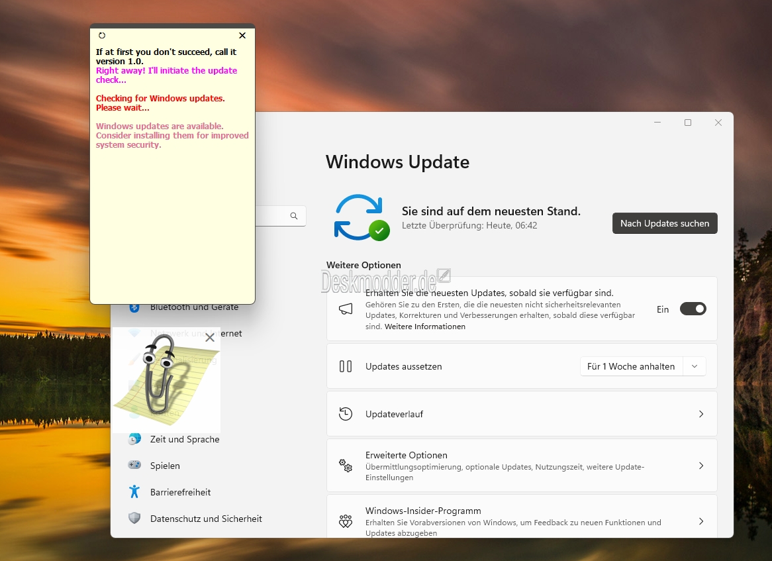Click 'Nach Updates suchen' button

point(665,223)
